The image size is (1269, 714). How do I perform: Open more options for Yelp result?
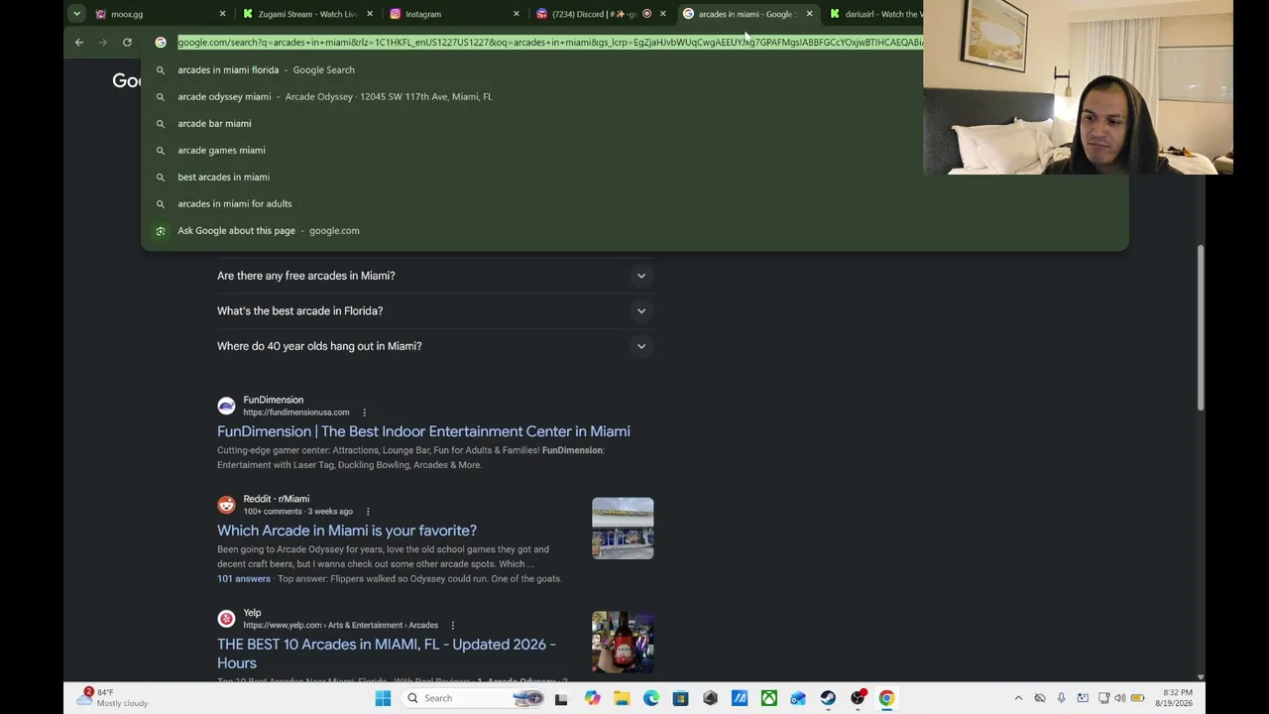[x=452, y=626]
